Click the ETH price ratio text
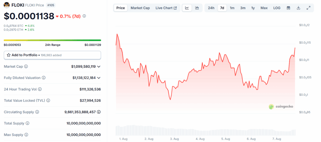 click(x=13, y=30)
